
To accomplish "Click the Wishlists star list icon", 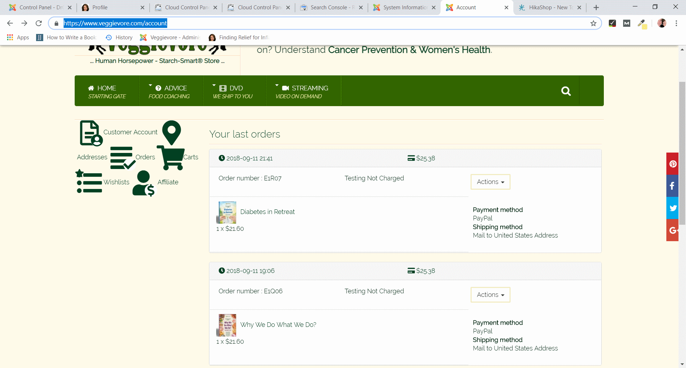I will pyautogui.click(x=89, y=181).
